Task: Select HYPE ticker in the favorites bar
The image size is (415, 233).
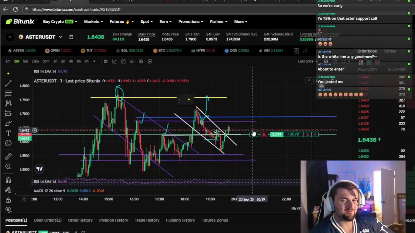Action: click(x=203, y=50)
